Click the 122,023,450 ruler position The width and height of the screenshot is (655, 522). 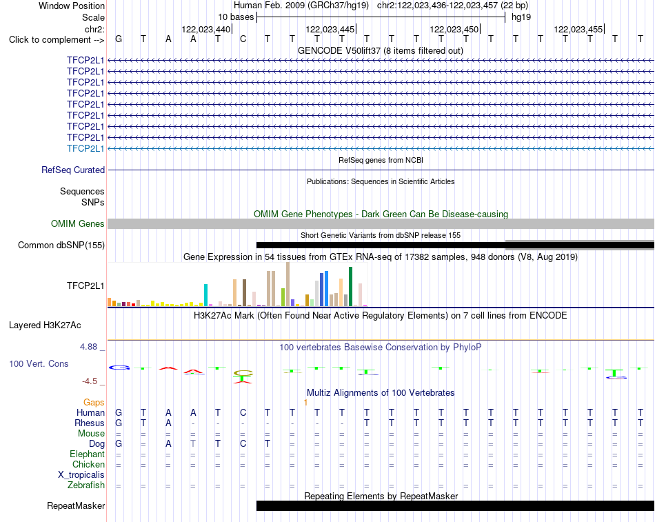pyautogui.click(x=454, y=29)
